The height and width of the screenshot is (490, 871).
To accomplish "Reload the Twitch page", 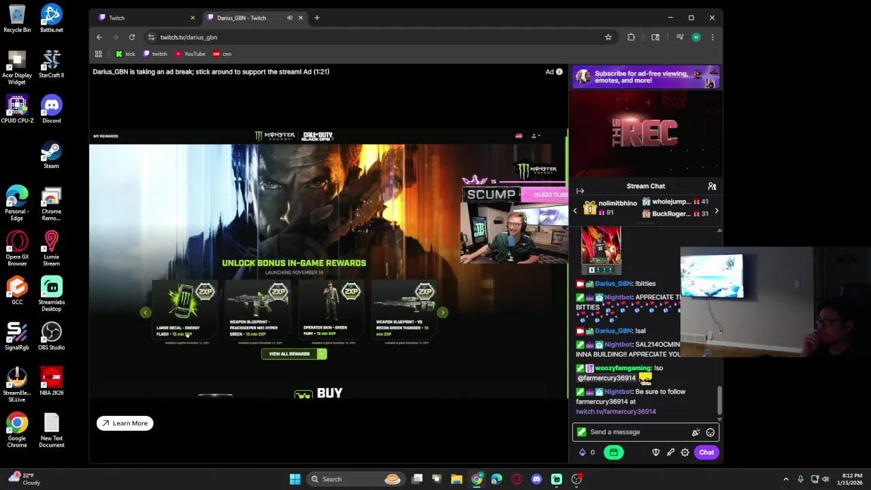I will click(132, 37).
